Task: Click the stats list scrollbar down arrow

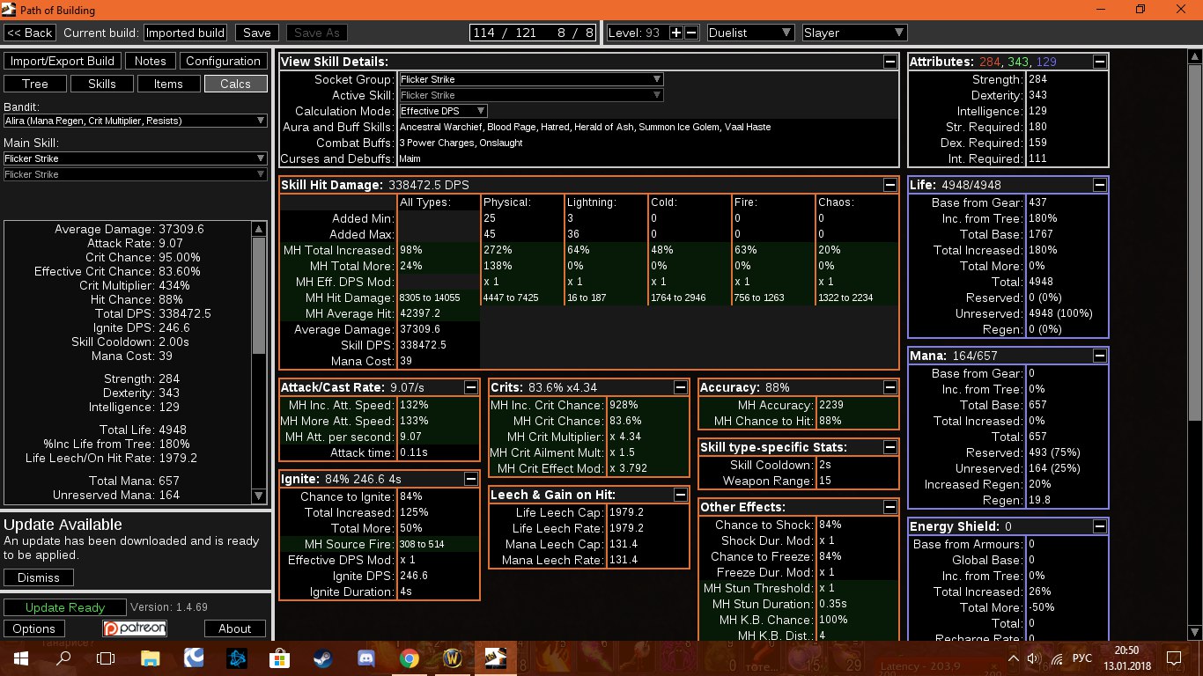Action: point(258,496)
